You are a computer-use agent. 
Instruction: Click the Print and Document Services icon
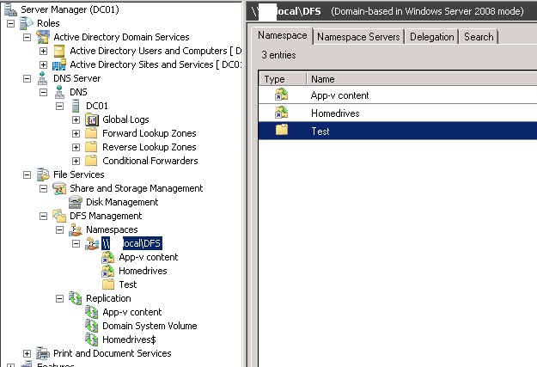43,353
